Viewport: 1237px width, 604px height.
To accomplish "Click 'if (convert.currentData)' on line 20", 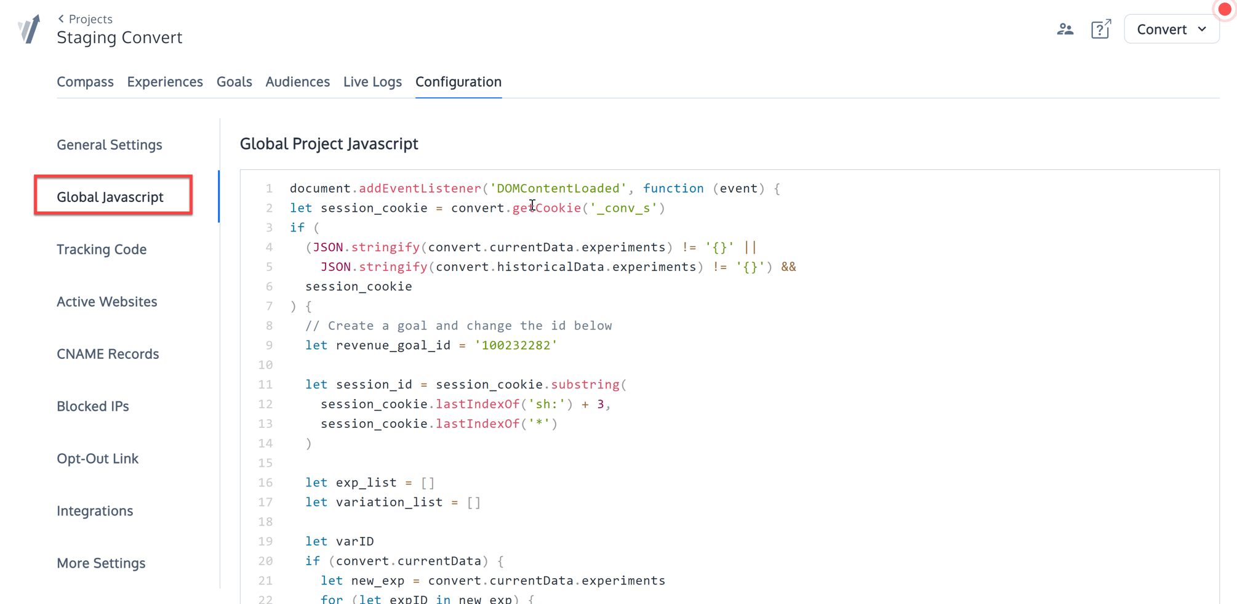I will click(x=398, y=562).
